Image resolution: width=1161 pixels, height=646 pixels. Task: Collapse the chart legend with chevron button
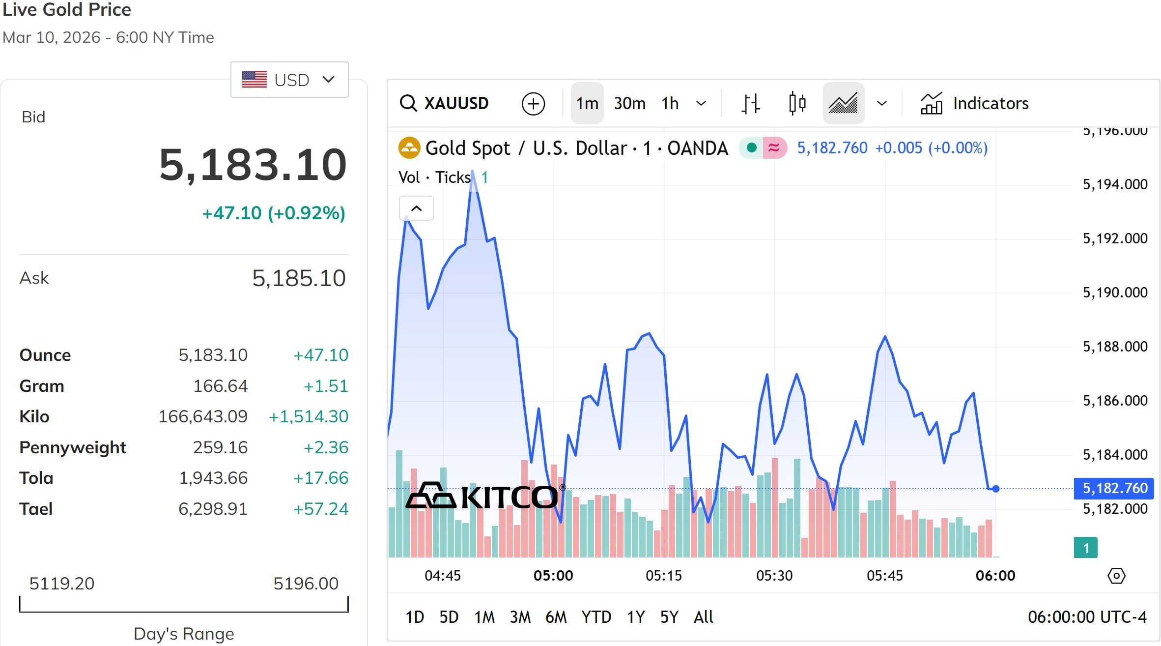(416, 208)
